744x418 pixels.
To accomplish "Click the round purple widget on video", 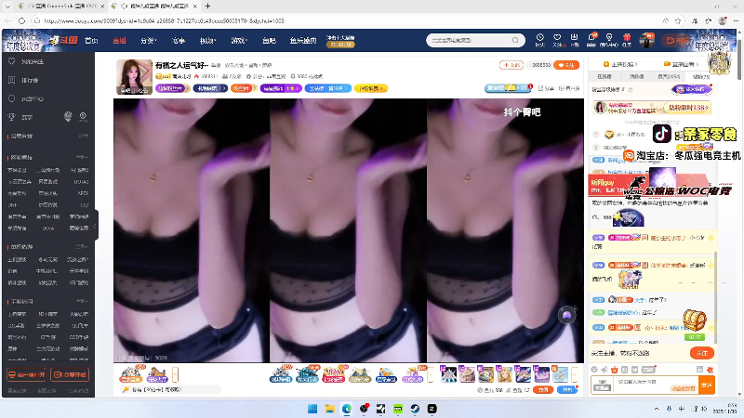I will point(566,315).
